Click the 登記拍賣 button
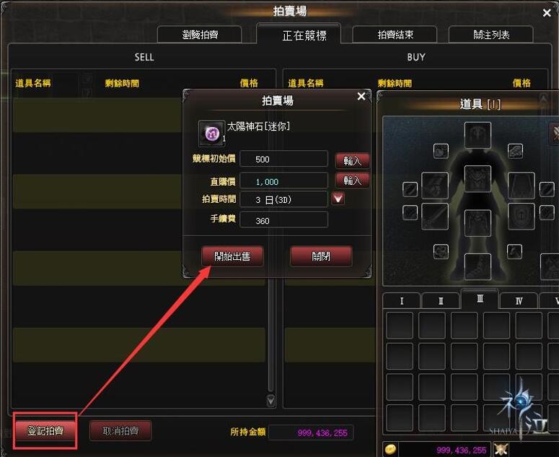The height and width of the screenshot is (457, 559). [45, 430]
